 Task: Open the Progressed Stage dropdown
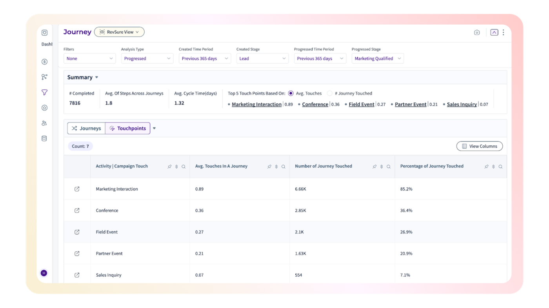click(378, 58)
